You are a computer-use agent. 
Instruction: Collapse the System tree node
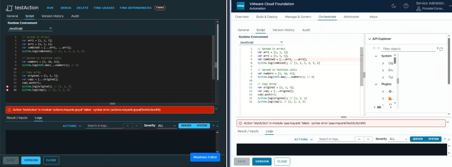pos(376,56)
